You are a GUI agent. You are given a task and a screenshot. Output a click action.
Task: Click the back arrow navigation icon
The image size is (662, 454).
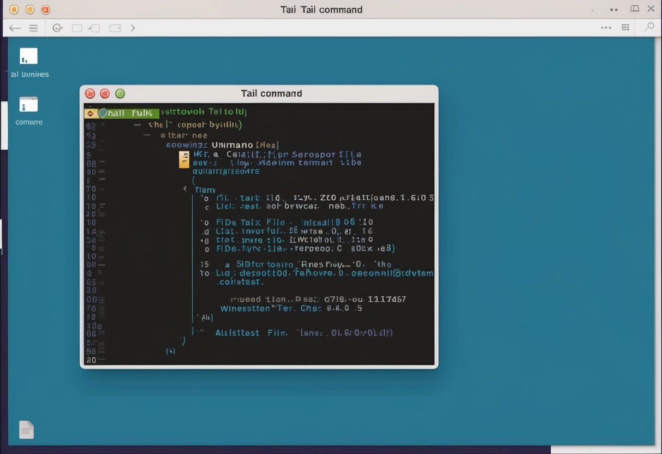[15, 27]
